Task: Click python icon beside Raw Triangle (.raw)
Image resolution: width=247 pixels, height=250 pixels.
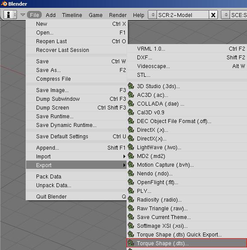Action: tap(131, 208)
